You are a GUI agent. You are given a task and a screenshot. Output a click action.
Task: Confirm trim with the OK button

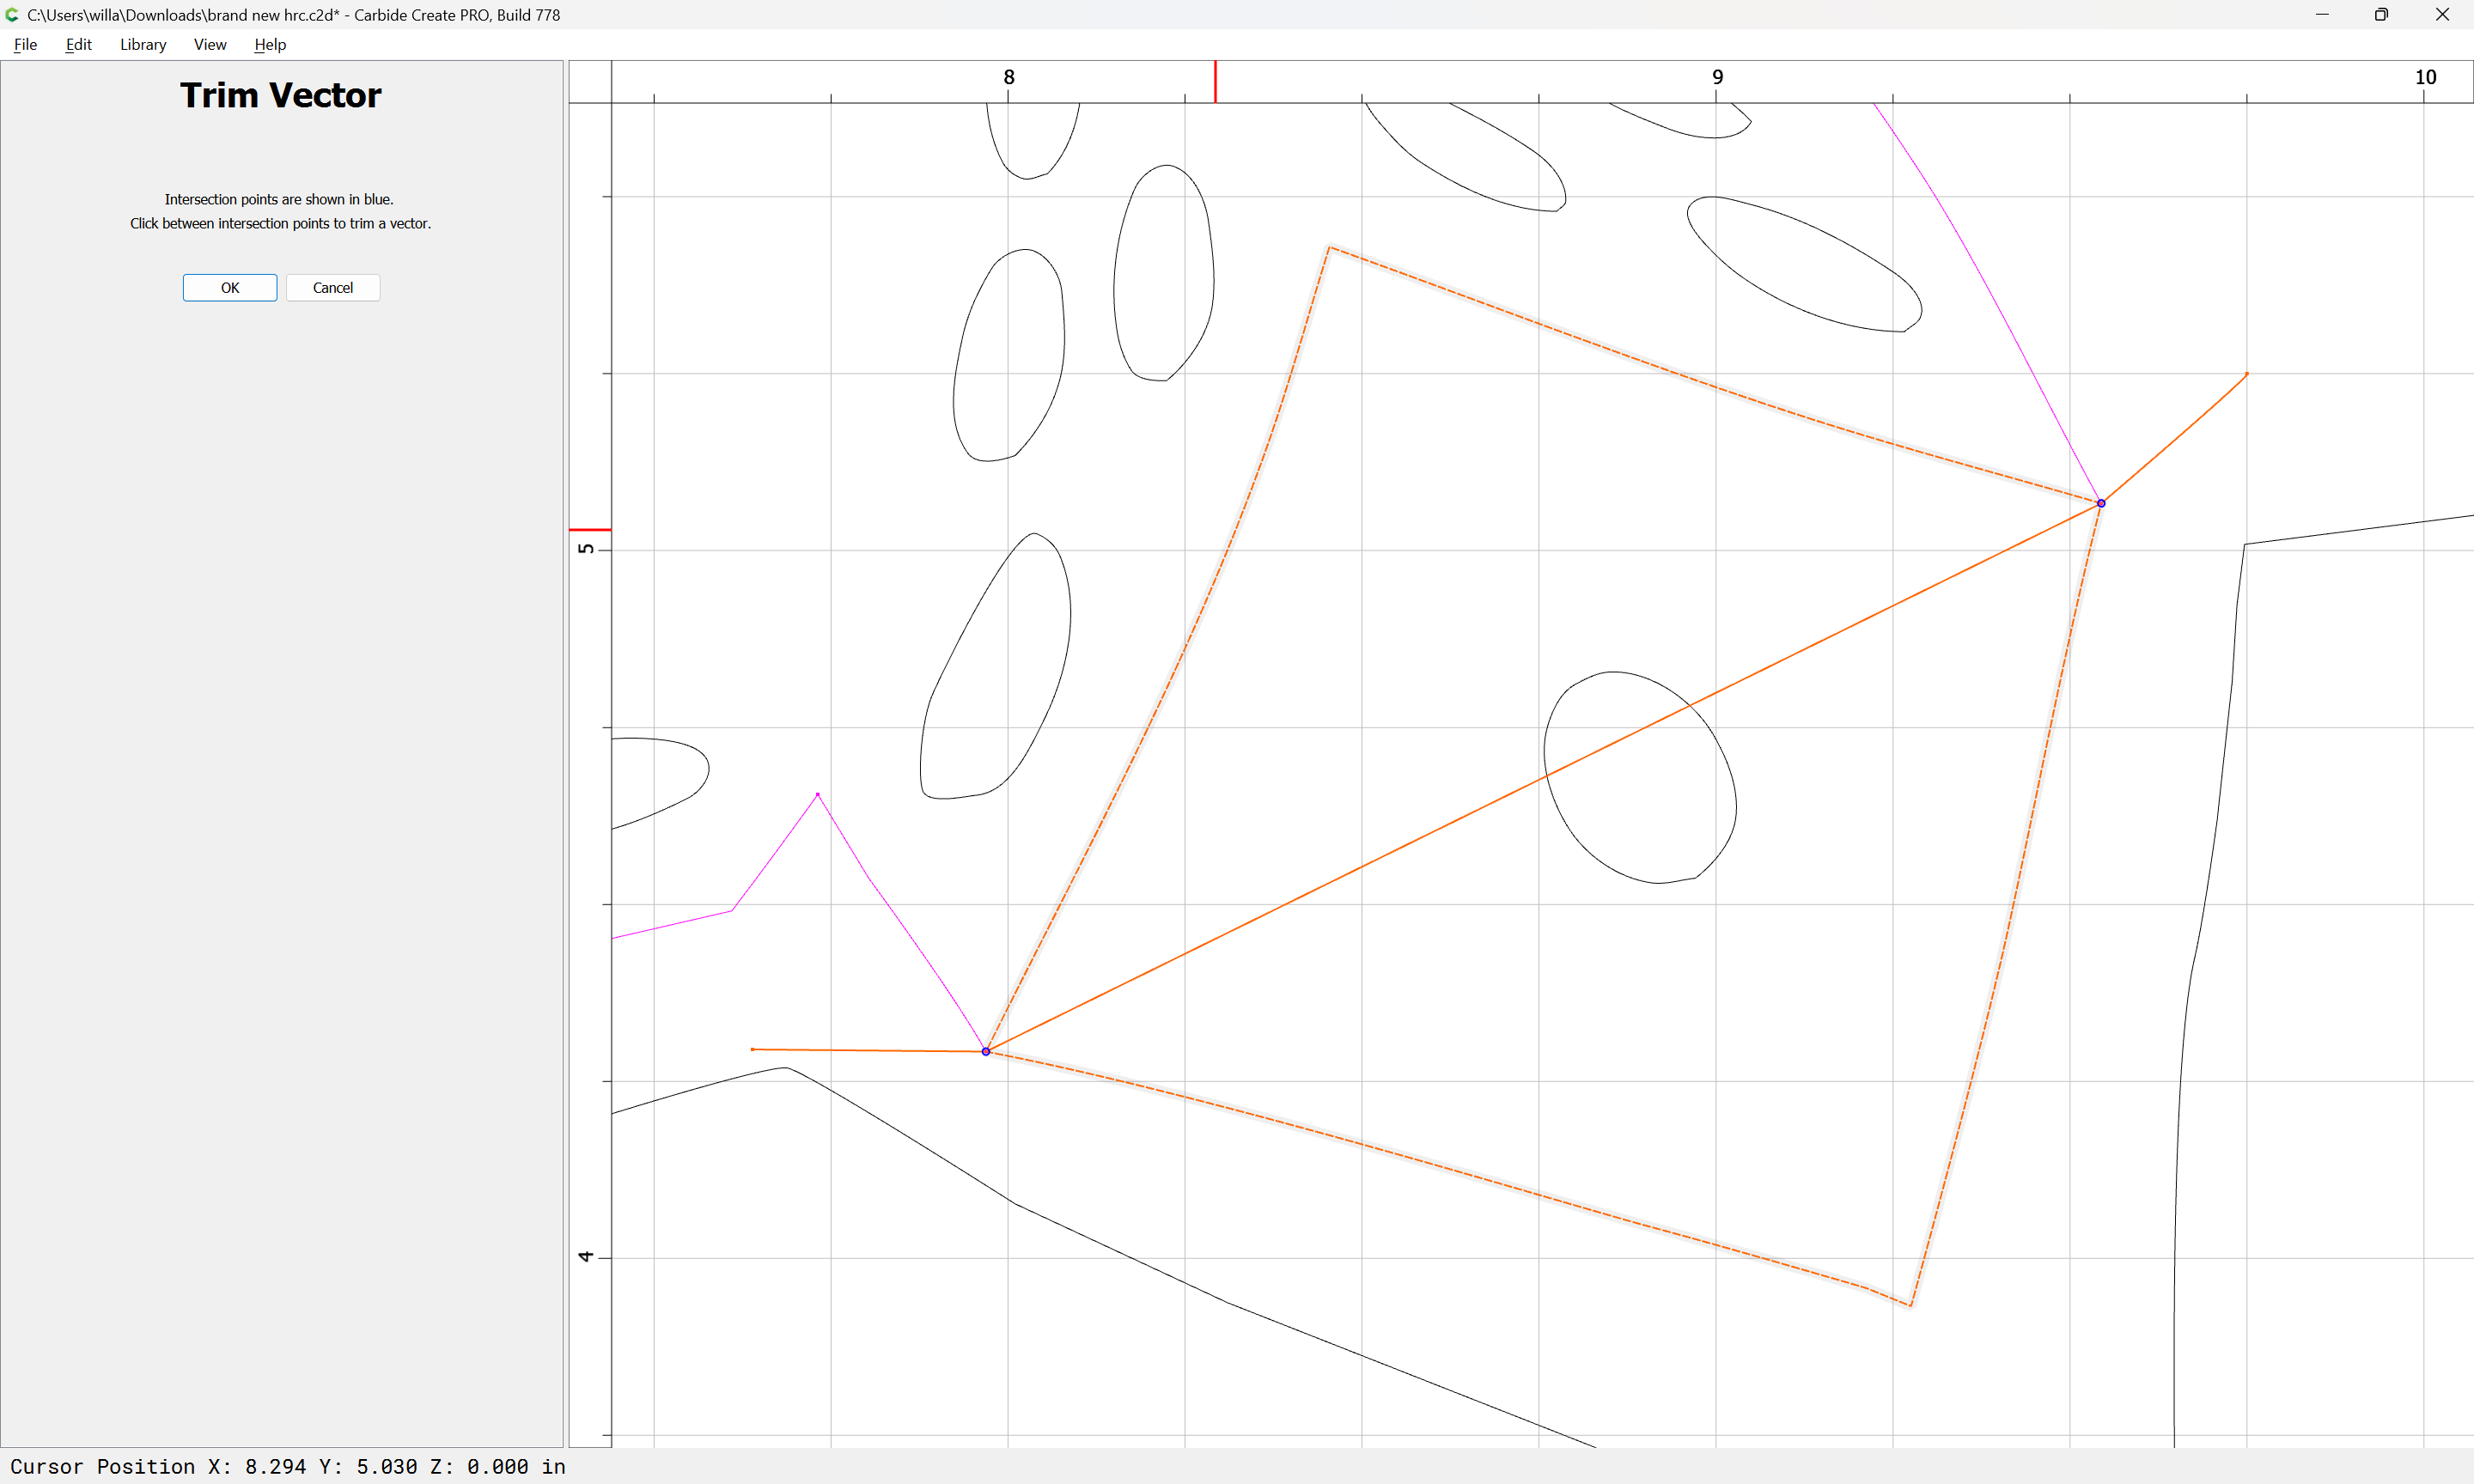[x=230, y=288]
